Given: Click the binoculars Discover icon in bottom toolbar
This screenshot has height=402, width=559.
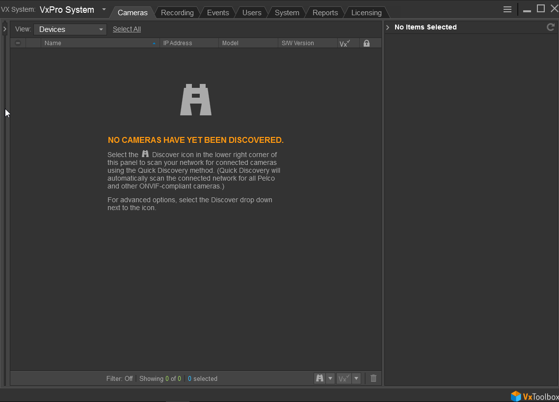Looking at the screenshot, I should point(319,378).
